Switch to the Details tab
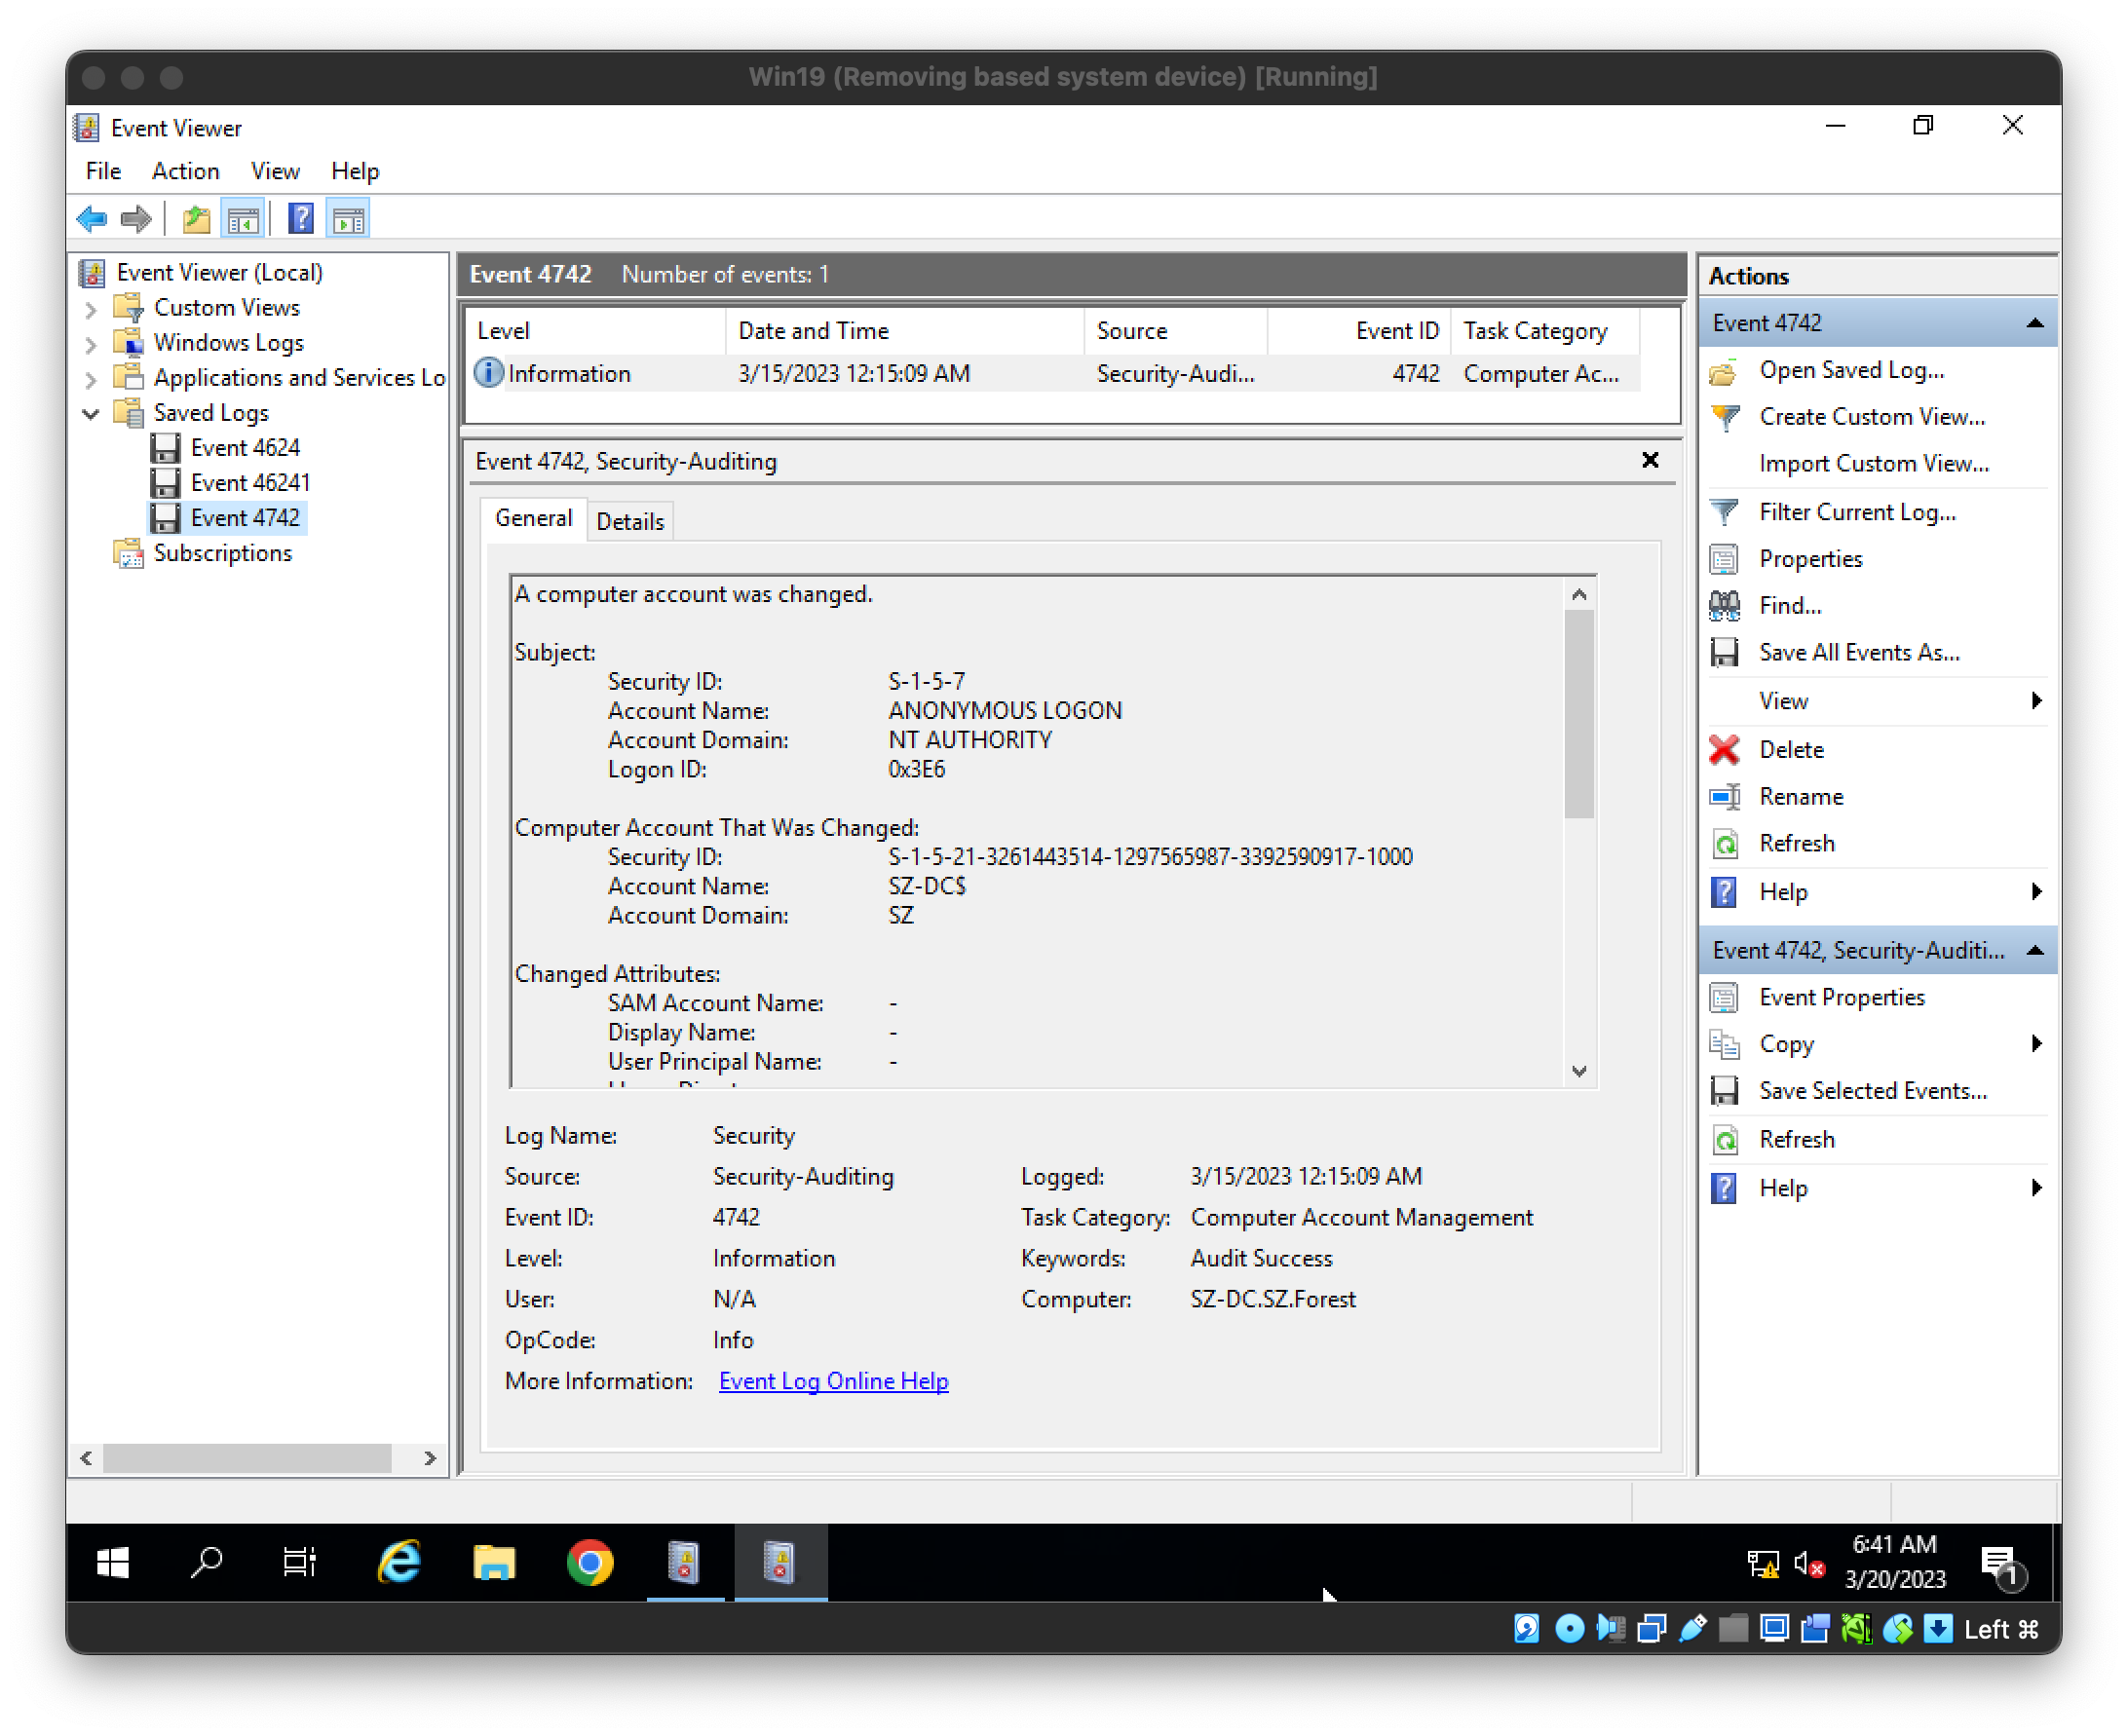The image size is (2128, 1736). coord(630,522)
